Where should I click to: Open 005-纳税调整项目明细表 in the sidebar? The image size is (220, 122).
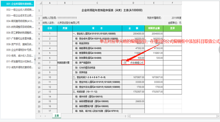pyautogui.click(x=20, y=27)
